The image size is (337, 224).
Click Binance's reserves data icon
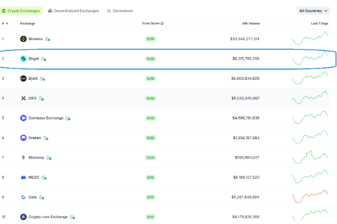(x=47, y=39)
